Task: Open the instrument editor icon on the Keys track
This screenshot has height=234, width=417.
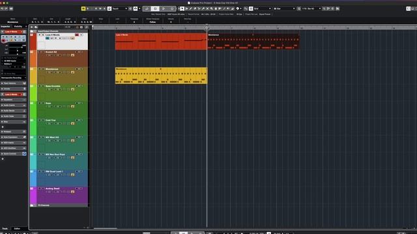Action: point(72,107)
